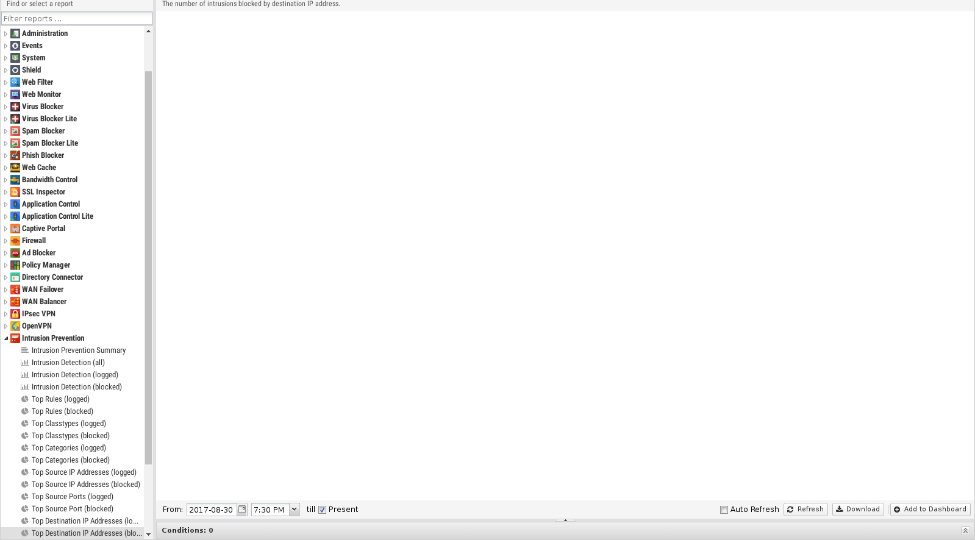This screenshot has height=540, width=975.
Task: Click the IPsec VPN lock icon
Action: pyautogui.click(x=15, y=314)
